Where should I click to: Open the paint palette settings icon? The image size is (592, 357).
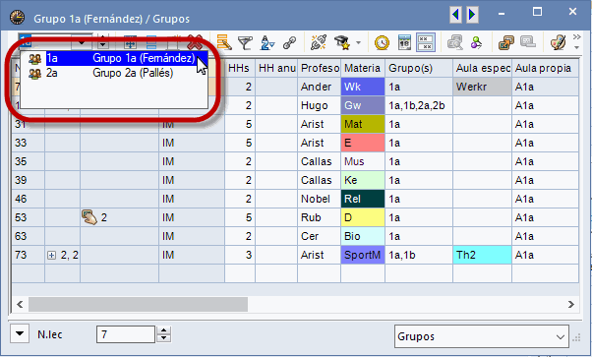tap(558, 42)
